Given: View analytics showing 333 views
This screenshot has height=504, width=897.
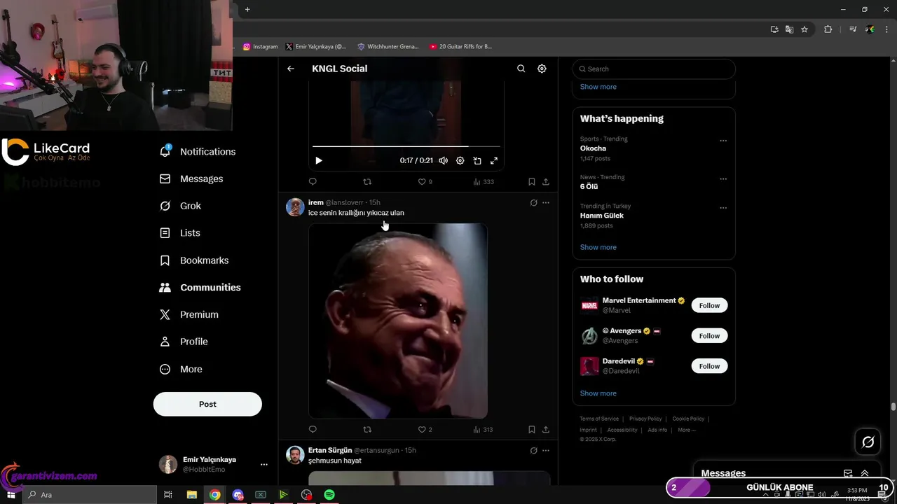Looking at the screenshot, I should pyautogui.click(x=484, y=181).
